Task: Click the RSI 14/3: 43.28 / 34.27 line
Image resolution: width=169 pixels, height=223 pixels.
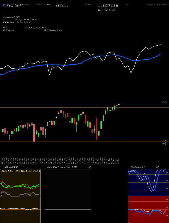Action: (20, 20)
